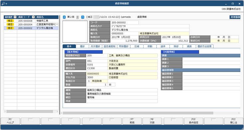Open the 除却 tab

tap(176, 46)
